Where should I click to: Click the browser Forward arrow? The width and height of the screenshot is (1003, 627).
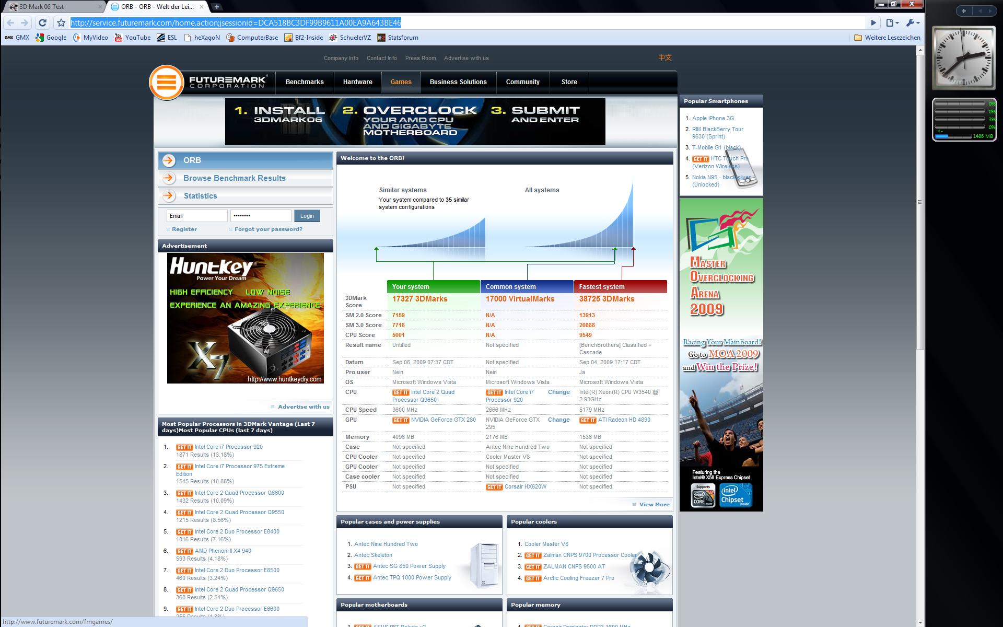(x=25, y=22)
